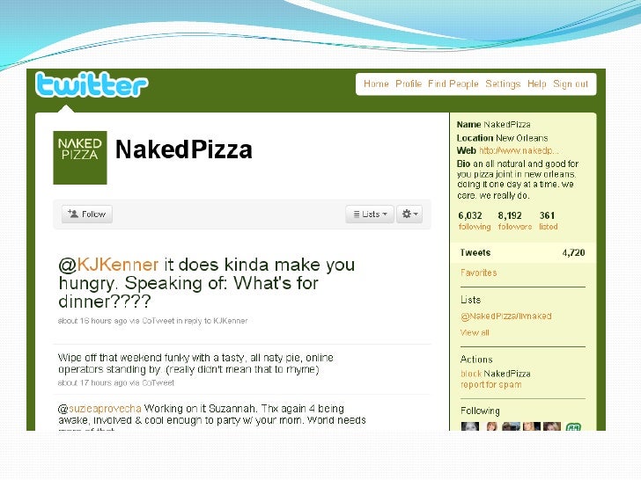
Task: Open the @NakedPizza/livnaked list
Action: [x=505, y=316]
